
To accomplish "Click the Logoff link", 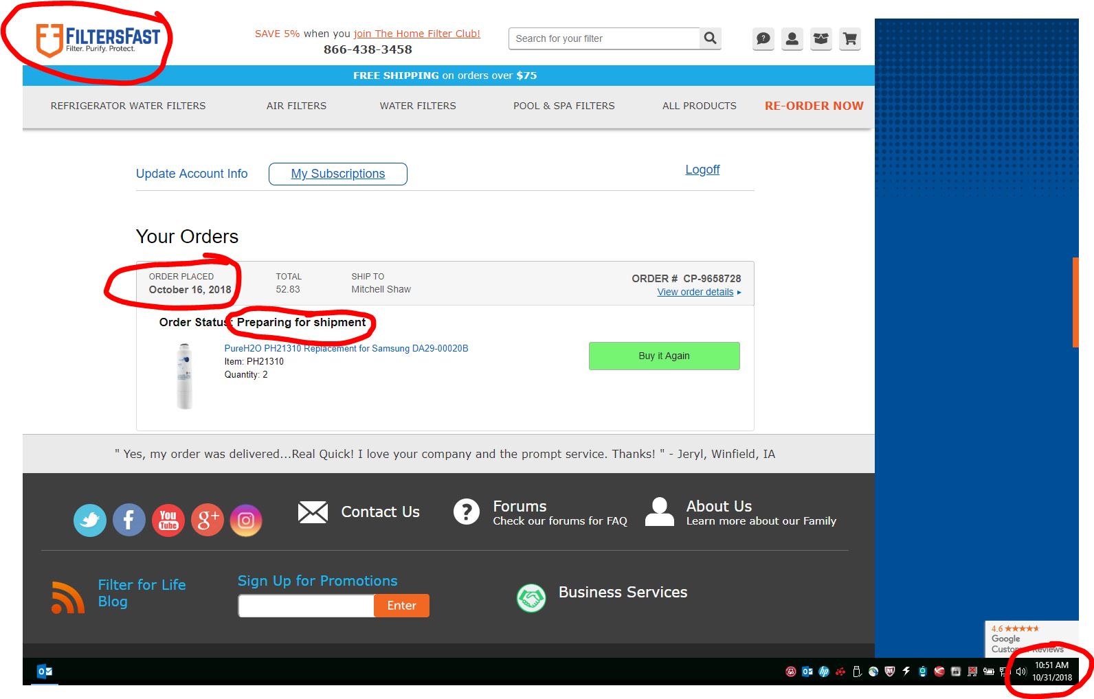I will (x=702, y=170).
